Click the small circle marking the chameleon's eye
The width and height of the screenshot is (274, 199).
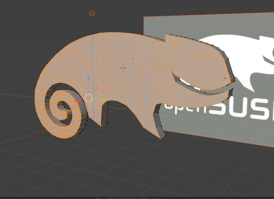[225, 78]
